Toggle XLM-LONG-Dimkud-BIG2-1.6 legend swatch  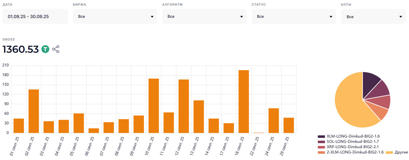click(x=321, y=136)
